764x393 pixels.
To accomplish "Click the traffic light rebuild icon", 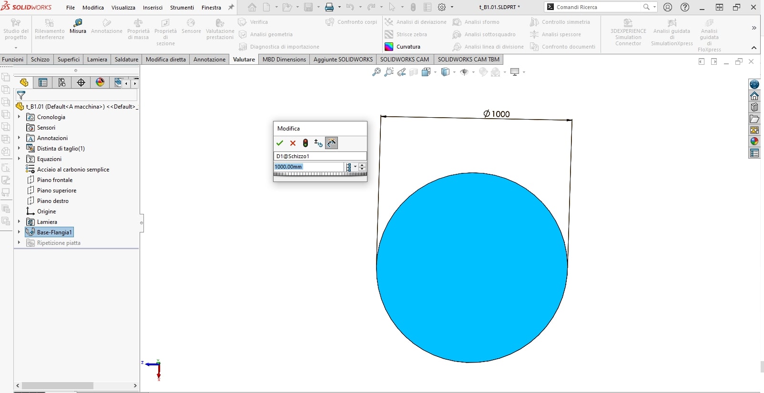I will 306,143.
